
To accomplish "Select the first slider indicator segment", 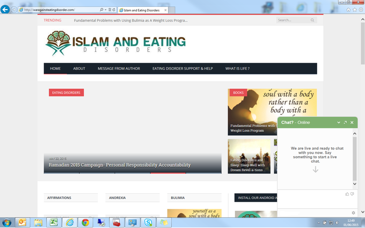I will tap(61, 173).
